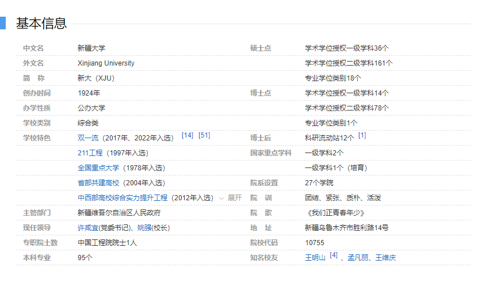Open the 211工程 link
This screenshot has height=282, width=477.
[90, 153]
